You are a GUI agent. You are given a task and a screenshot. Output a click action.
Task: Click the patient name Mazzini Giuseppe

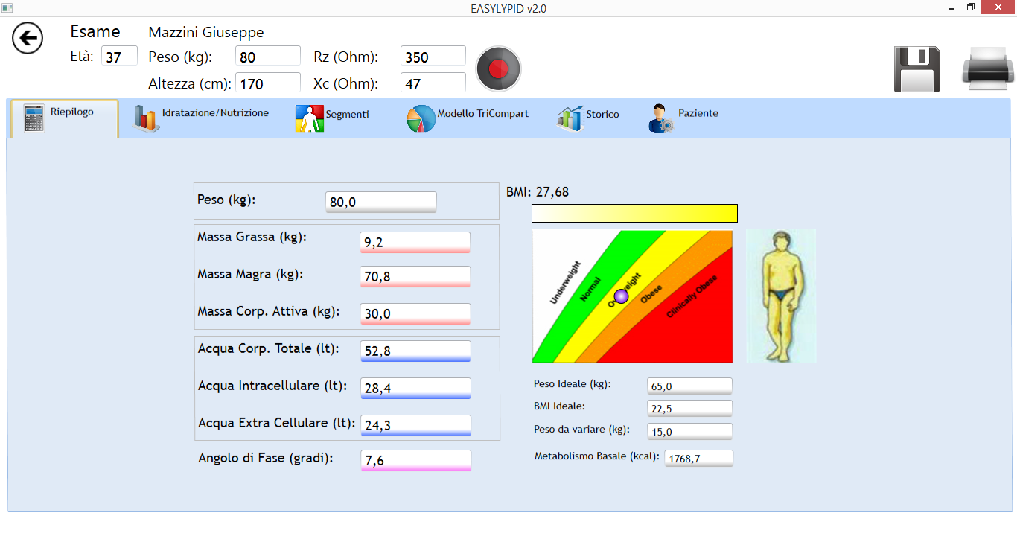point(206,33)
